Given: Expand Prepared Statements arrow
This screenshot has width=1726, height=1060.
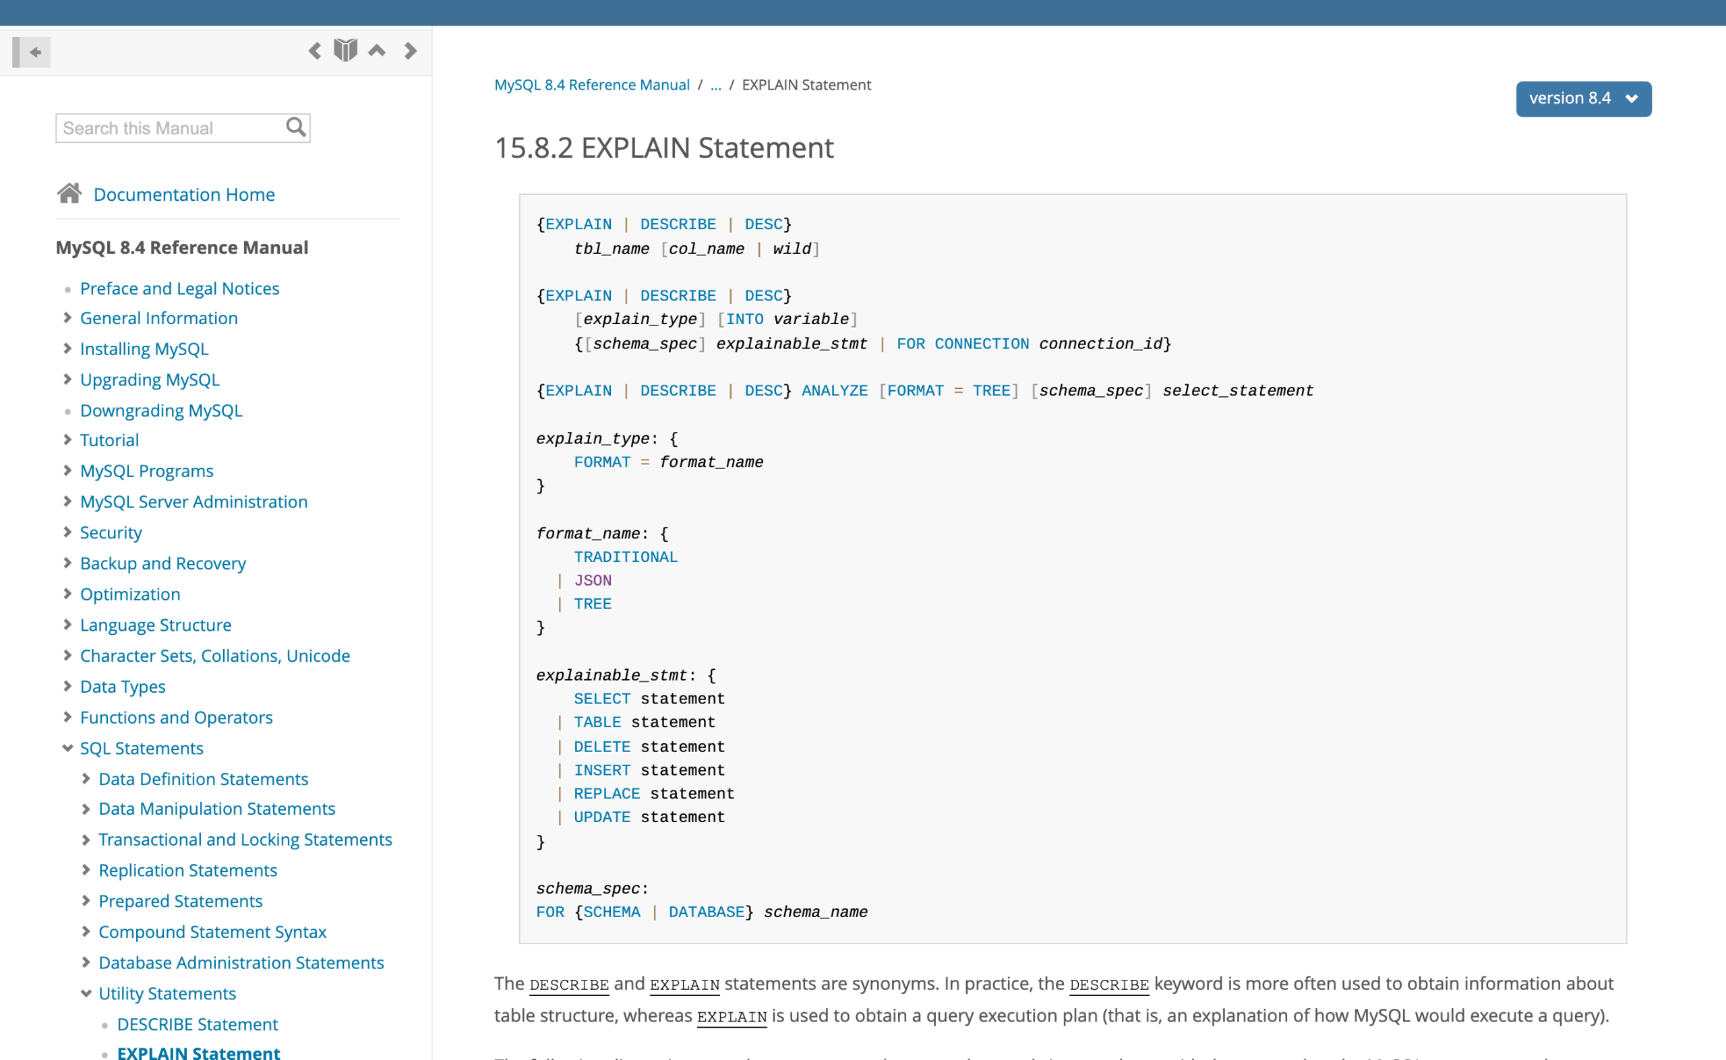Looking at the screenshot, I should [x=86, y=901].
